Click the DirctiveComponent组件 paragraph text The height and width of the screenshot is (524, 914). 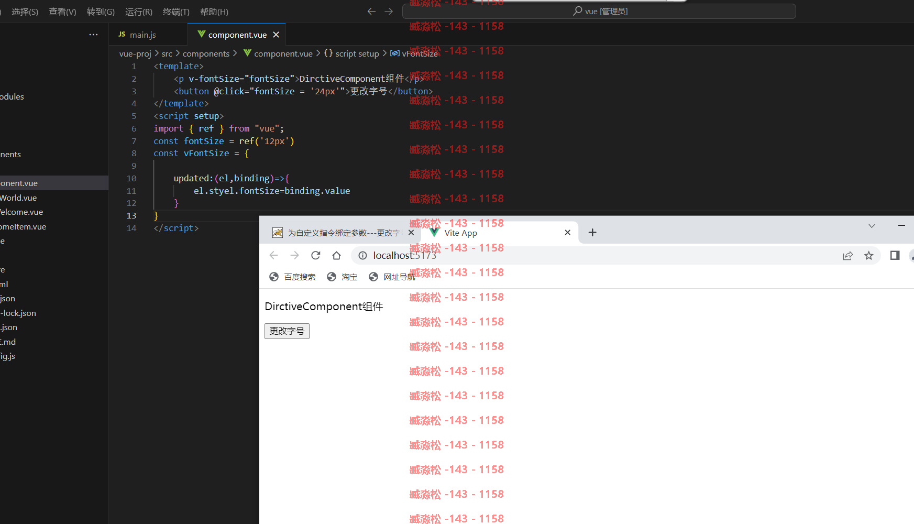[324, 307]
